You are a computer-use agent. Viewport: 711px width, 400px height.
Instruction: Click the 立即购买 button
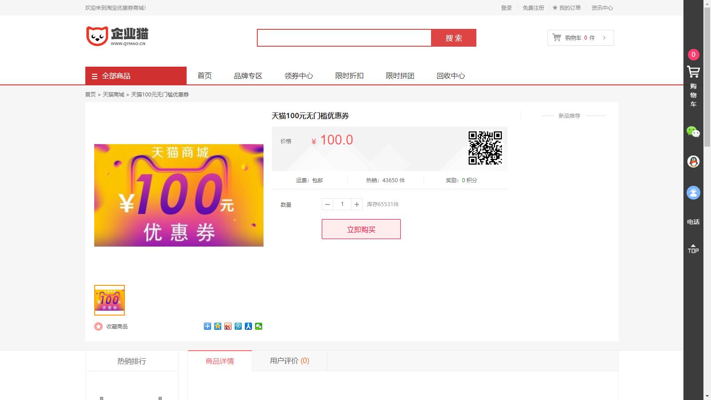tap(361, 229)
